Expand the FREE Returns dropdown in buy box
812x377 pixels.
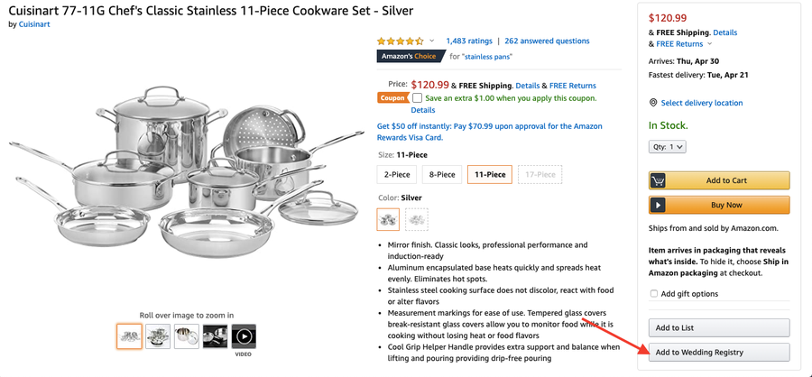(x=710, y=44)
